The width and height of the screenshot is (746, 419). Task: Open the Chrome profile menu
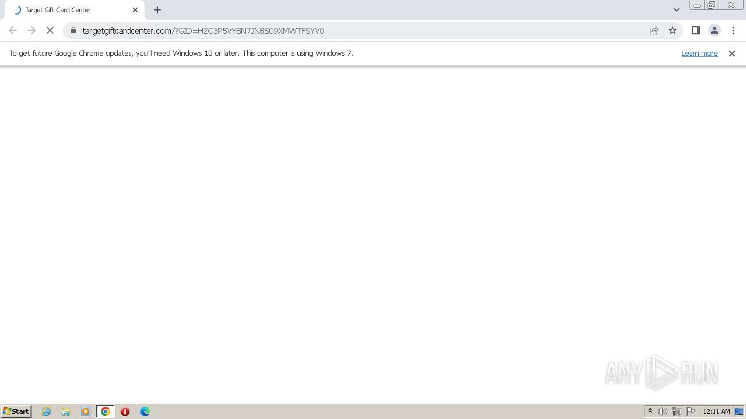[x=714, y=30]
